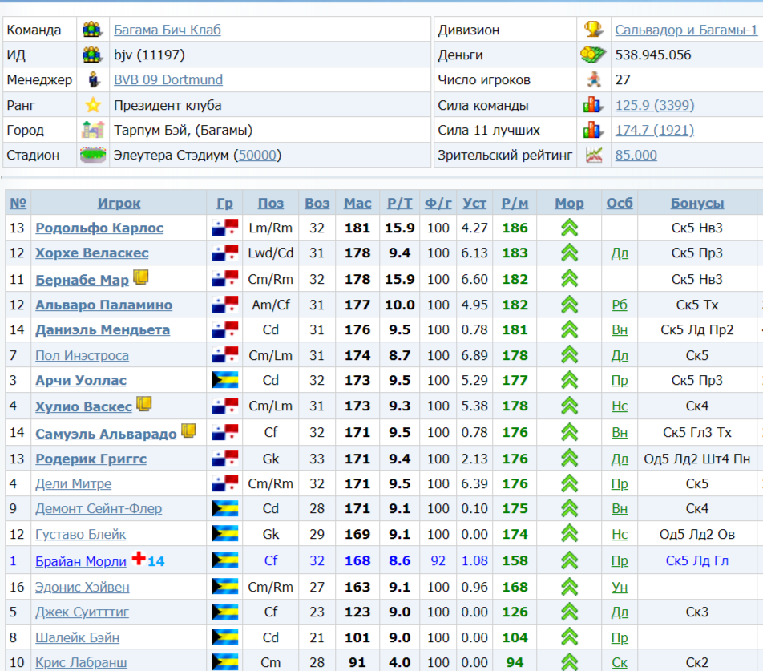Click team strength 125.9 (3399) link

tap(654, 105)
